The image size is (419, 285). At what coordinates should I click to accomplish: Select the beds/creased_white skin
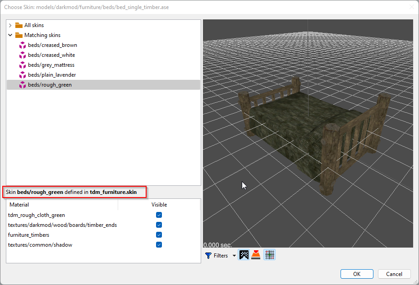(x=51, y=55)
